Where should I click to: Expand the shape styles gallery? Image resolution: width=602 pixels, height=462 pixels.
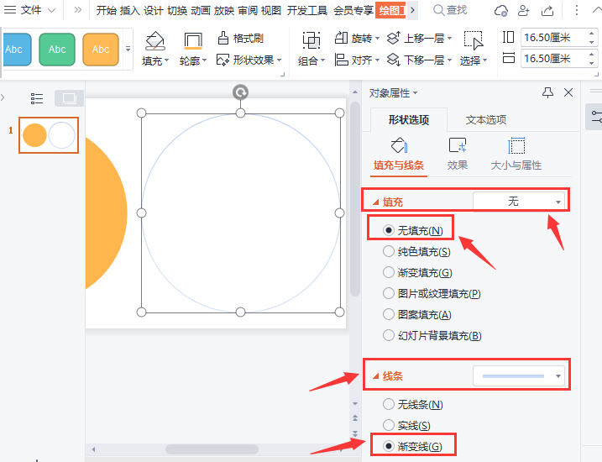click(128, 49)
